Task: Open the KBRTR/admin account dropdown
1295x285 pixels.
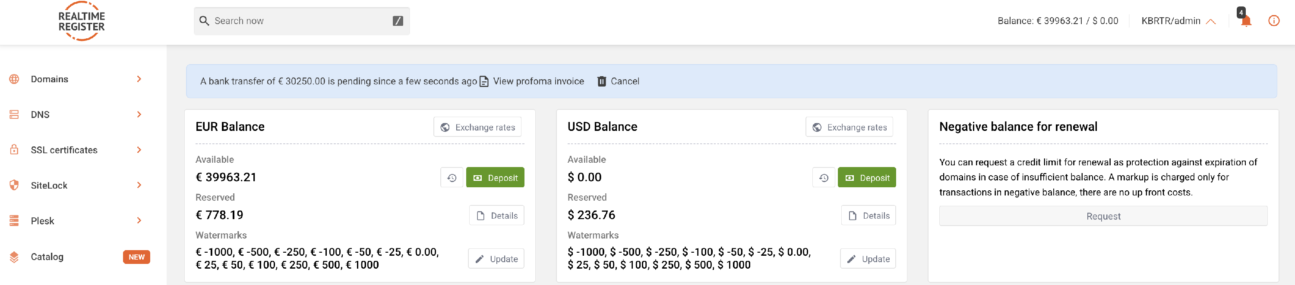Action: (x=1178, y=21)
